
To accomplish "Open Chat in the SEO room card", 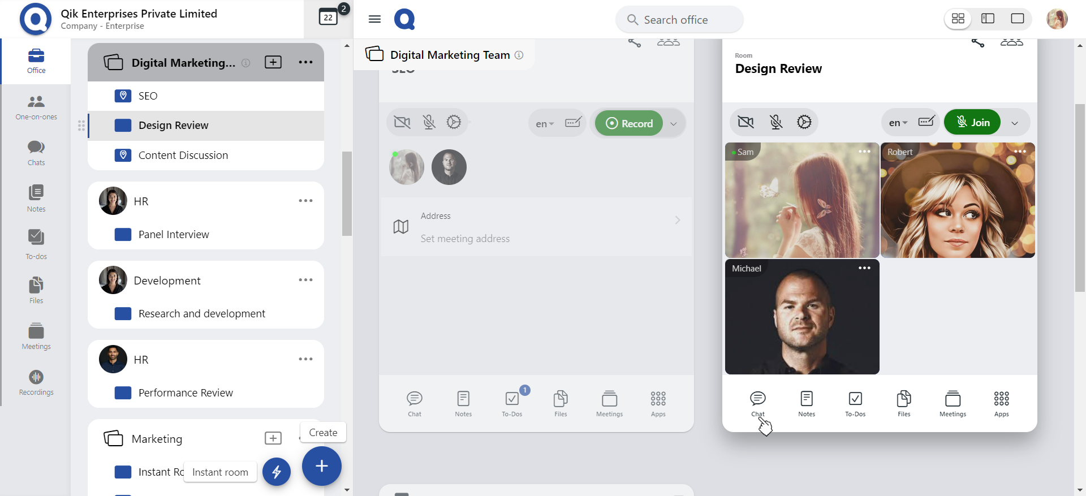I will tap(415, 403).
